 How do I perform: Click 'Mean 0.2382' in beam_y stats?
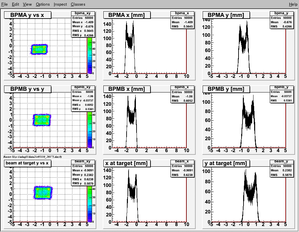282,170
